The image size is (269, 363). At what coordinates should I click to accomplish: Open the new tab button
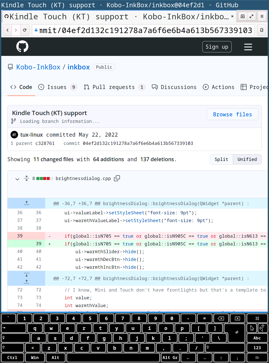point(242,16)
